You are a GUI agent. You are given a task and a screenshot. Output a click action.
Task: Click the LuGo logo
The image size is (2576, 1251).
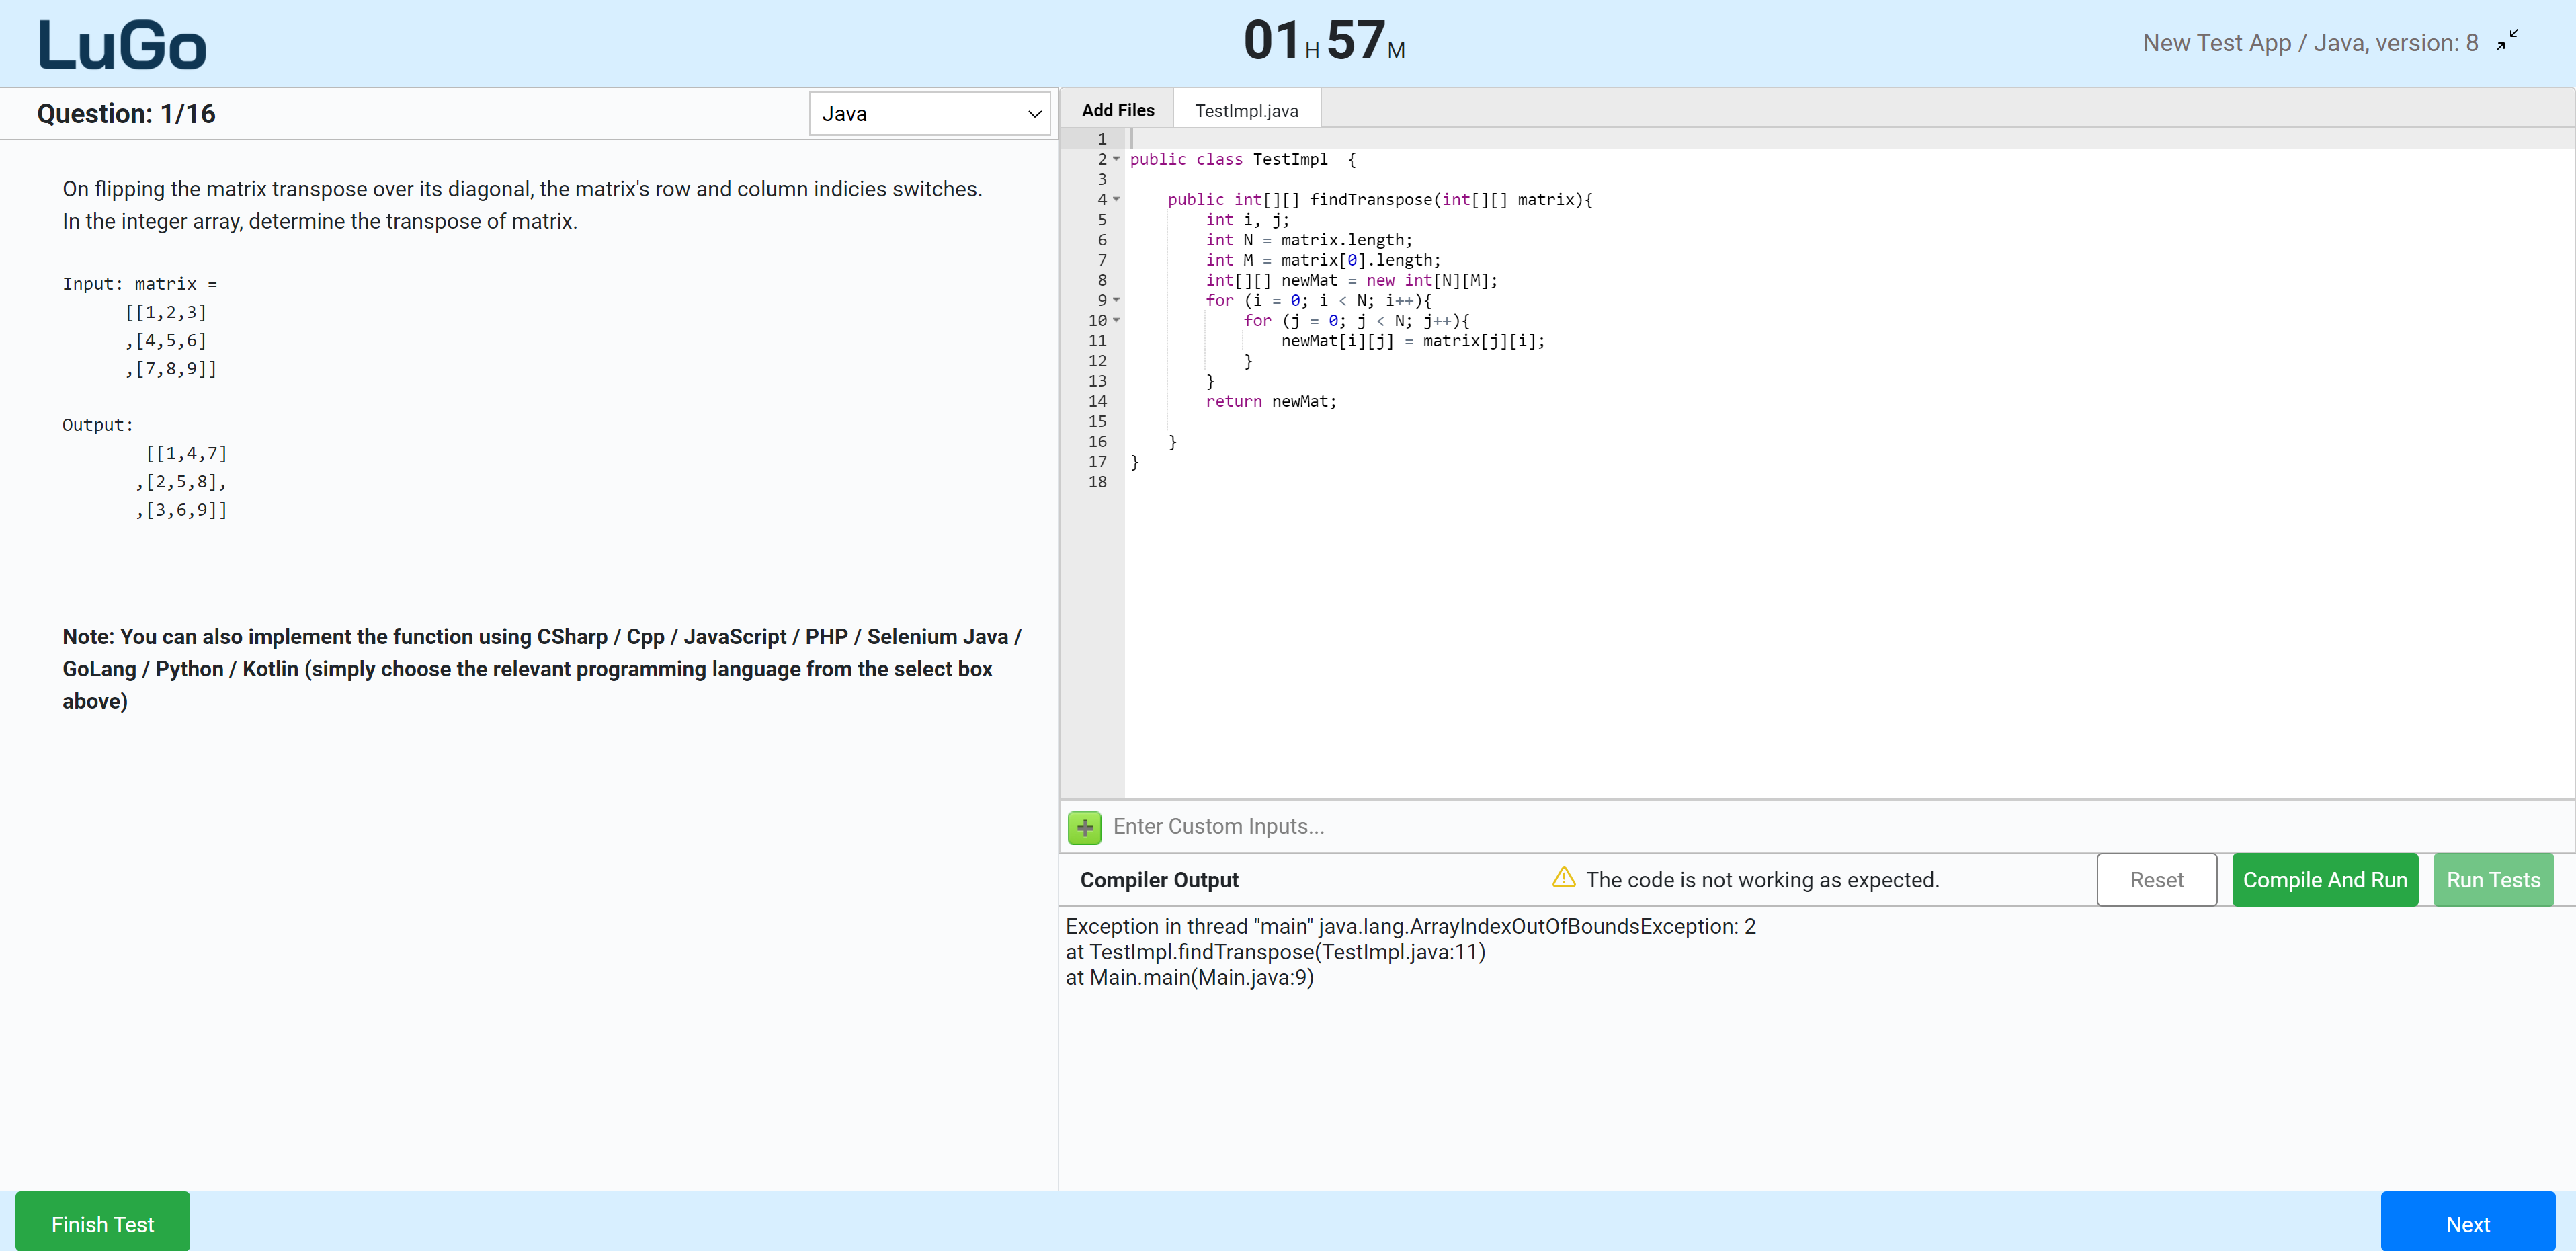tap(121, 42)
